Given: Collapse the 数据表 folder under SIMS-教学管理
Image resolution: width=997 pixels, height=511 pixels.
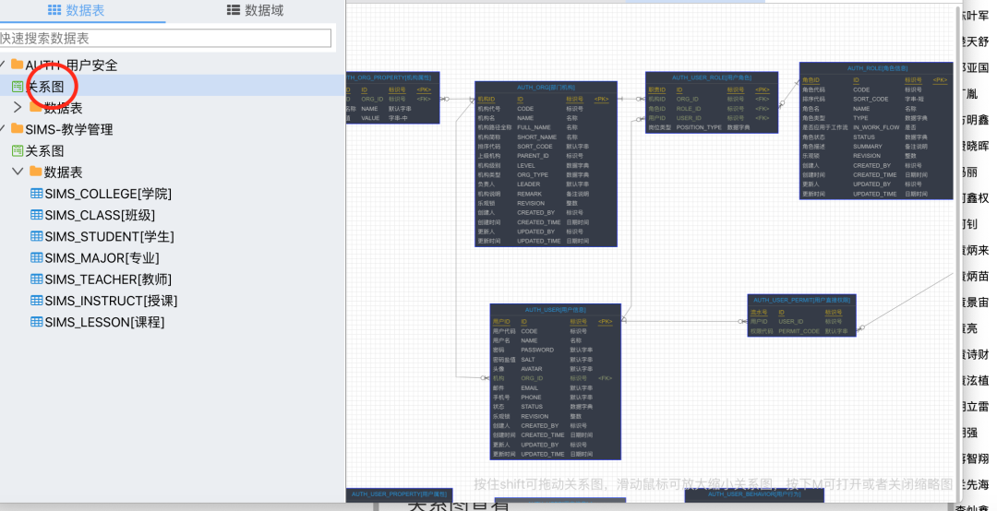Looking at the screenshot, I should pyautogui.click(x=18, y=172).
